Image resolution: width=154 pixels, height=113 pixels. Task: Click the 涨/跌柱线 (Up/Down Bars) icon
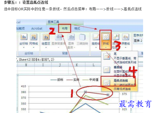(116, 37)
